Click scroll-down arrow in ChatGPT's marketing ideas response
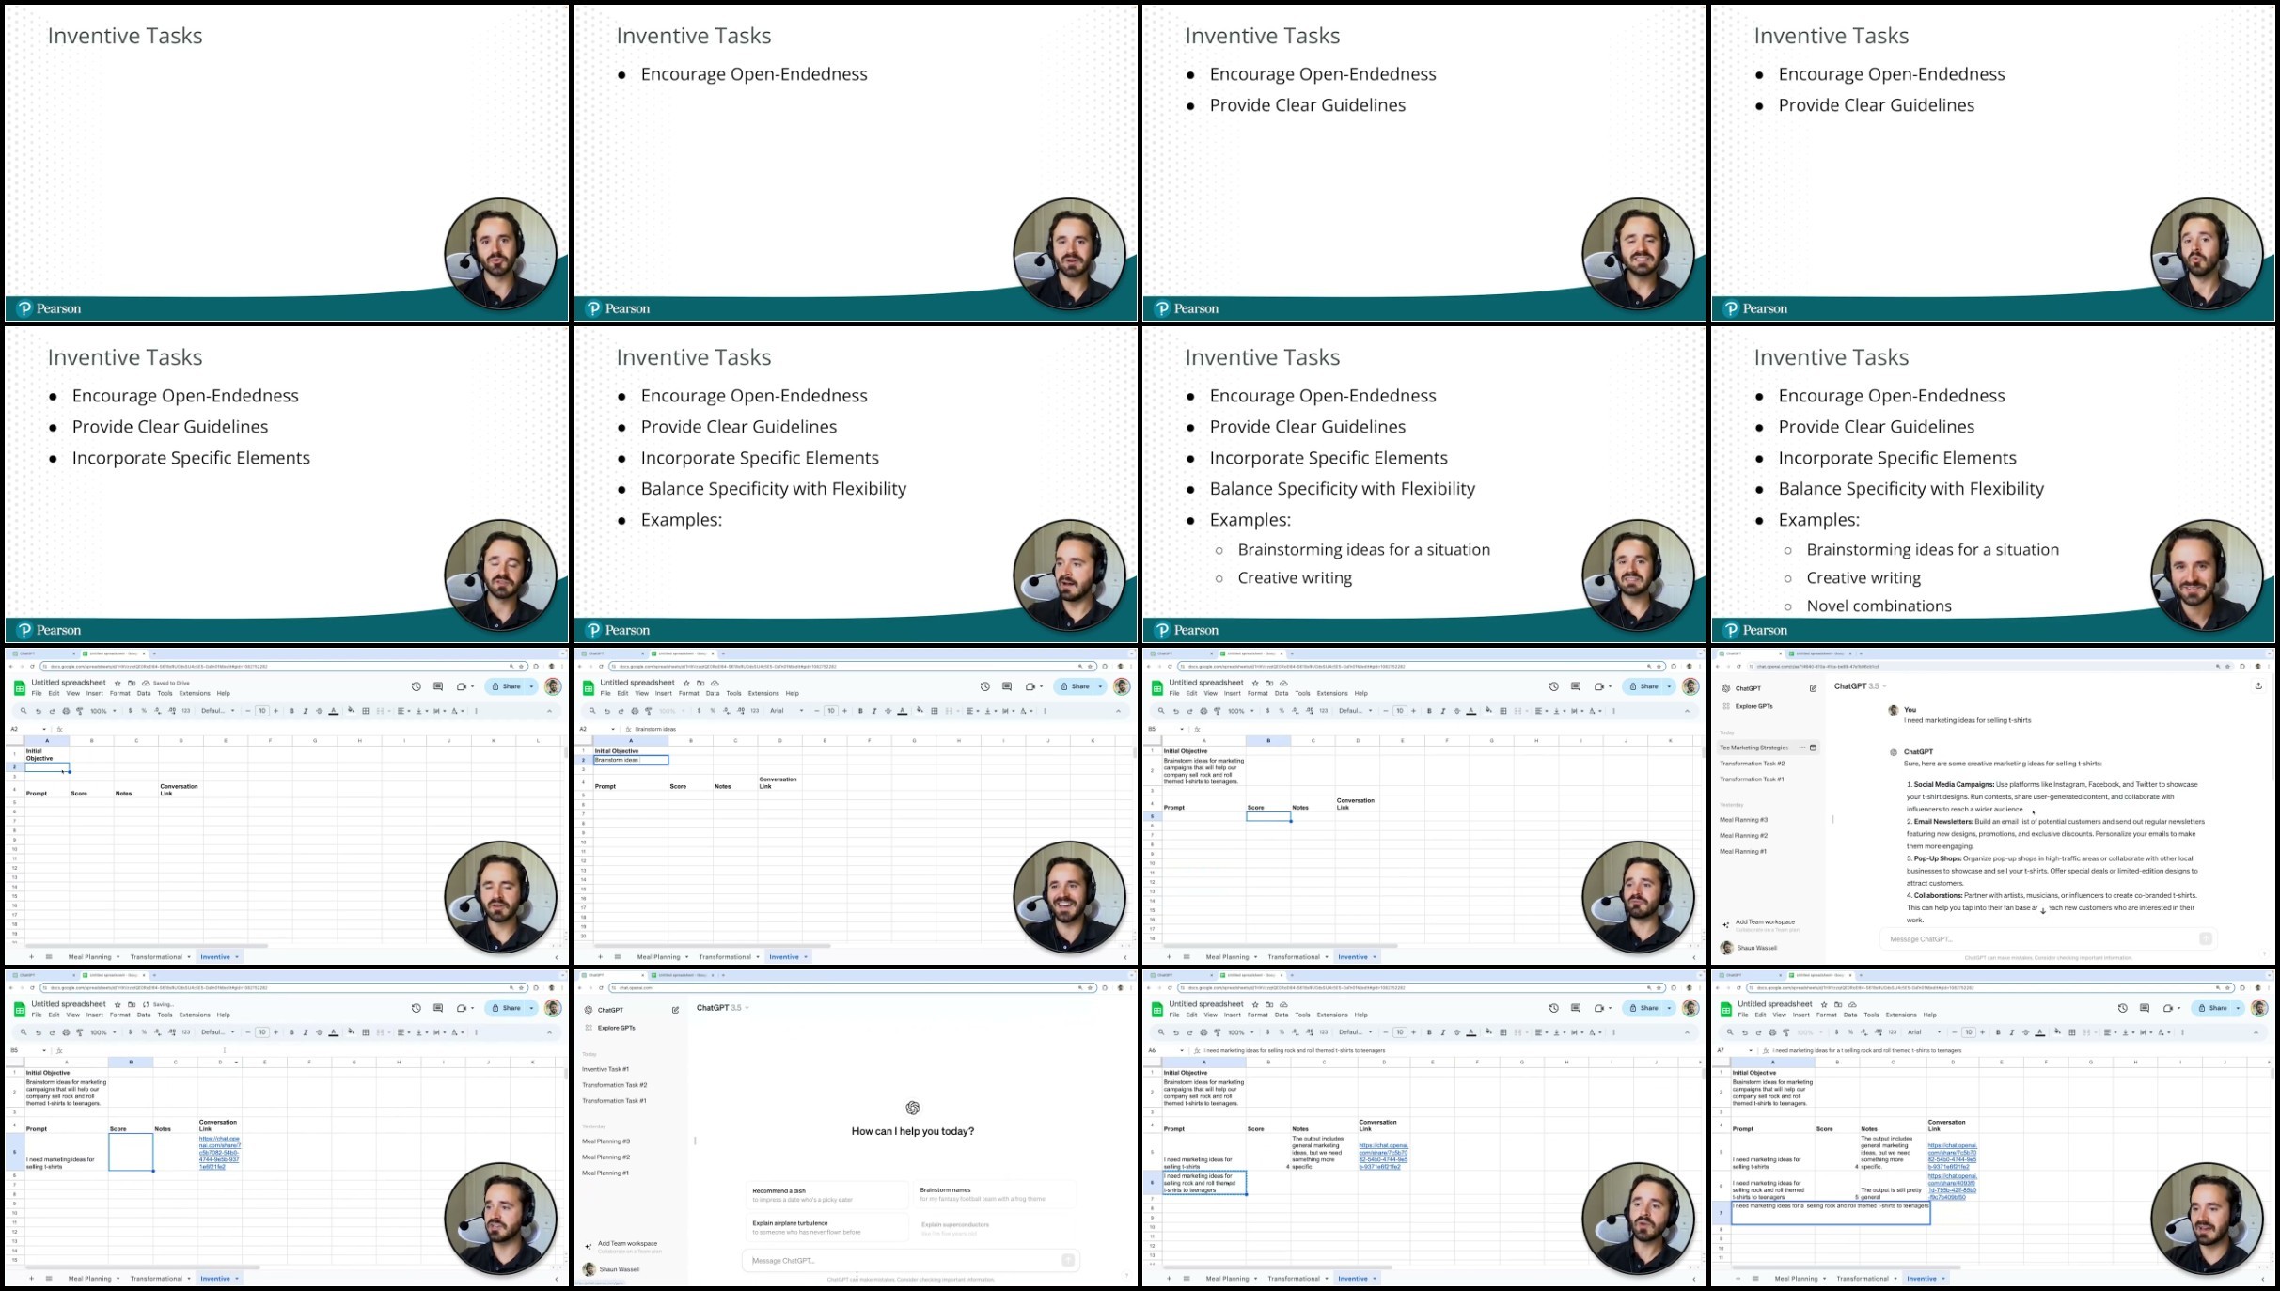Screen dimensions: 2280x1291 pos(2042,911)
